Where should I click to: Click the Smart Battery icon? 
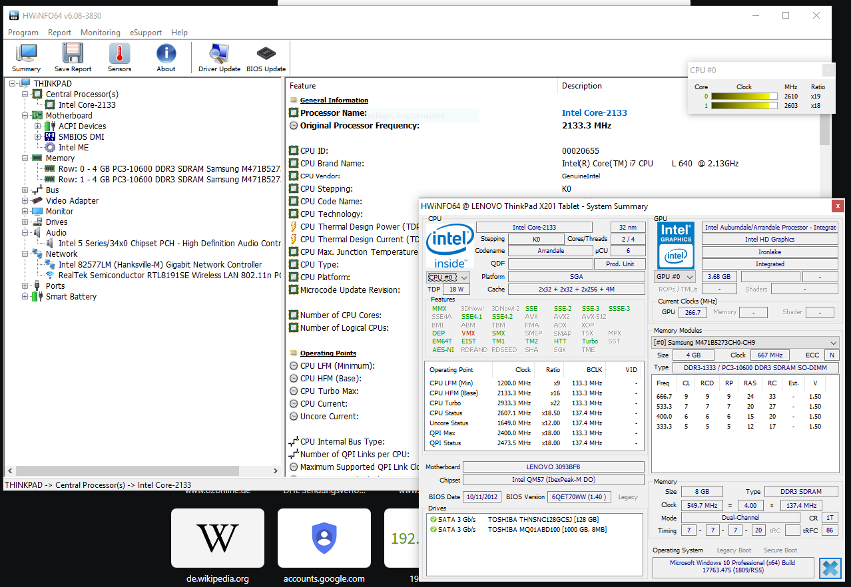(37, 296)
